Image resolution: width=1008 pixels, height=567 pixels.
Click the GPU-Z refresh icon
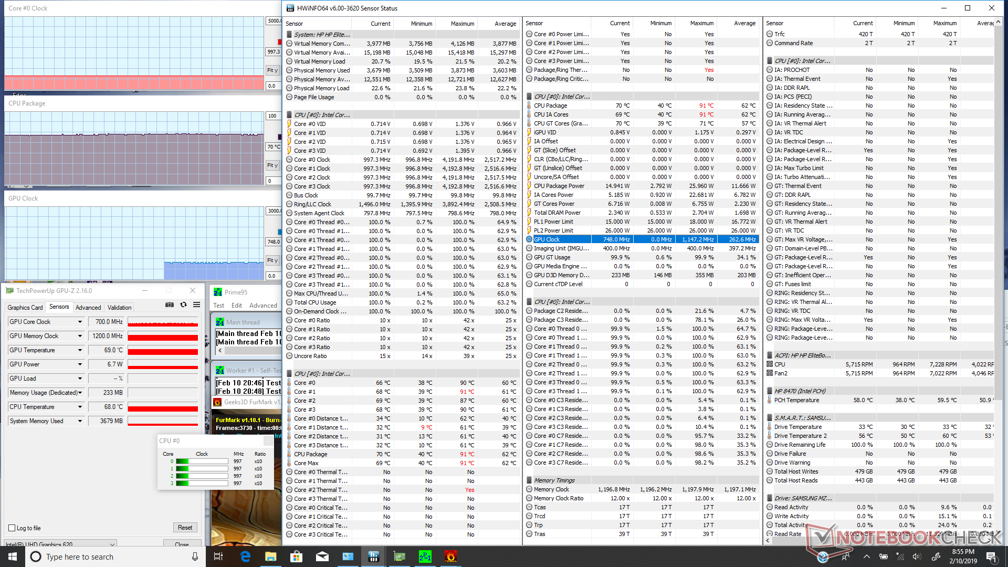tap(183, 304)
